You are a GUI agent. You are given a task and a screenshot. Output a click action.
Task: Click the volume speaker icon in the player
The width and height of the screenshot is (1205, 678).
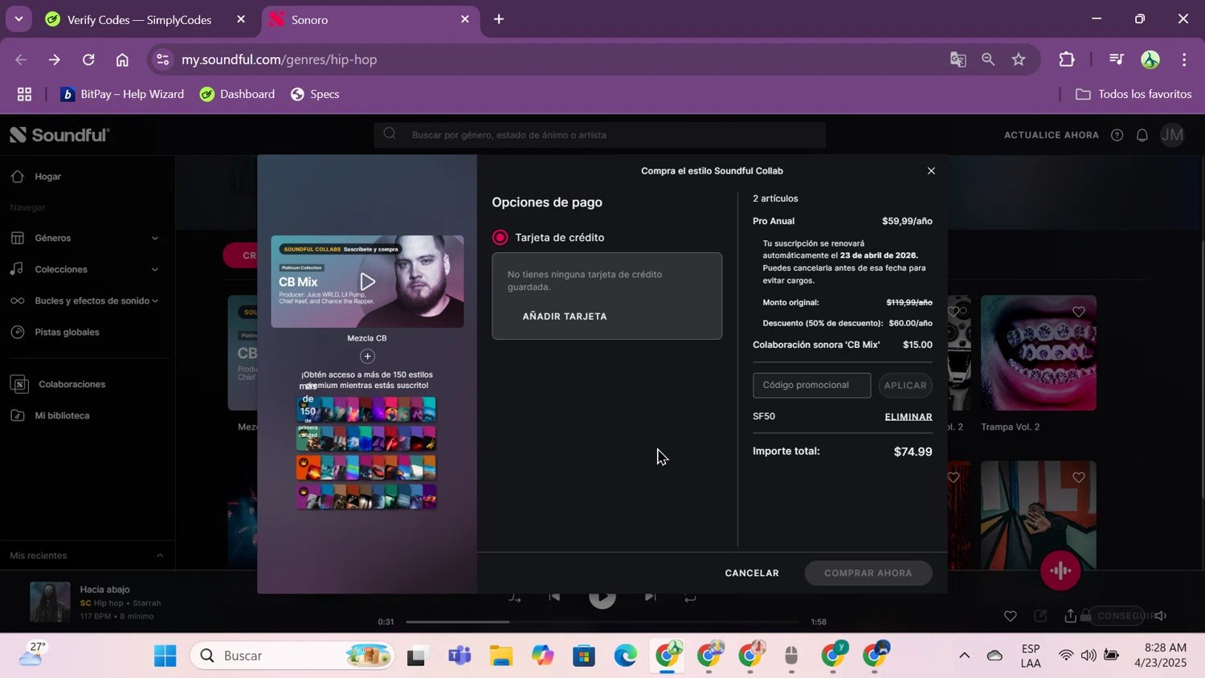click(1161, 616)
